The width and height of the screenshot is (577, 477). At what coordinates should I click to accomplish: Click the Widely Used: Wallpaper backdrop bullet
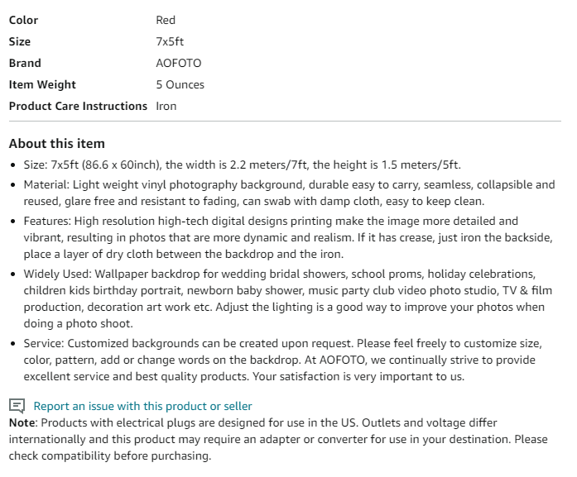point(288,298)
